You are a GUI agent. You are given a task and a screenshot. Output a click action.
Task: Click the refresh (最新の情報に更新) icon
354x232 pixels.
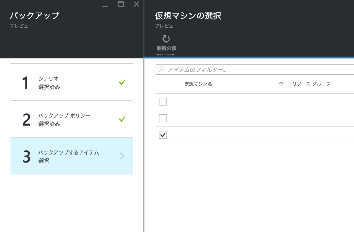(166, 39)
